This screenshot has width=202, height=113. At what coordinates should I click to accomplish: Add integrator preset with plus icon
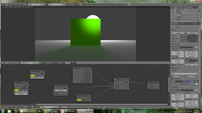tap(195, 90)
